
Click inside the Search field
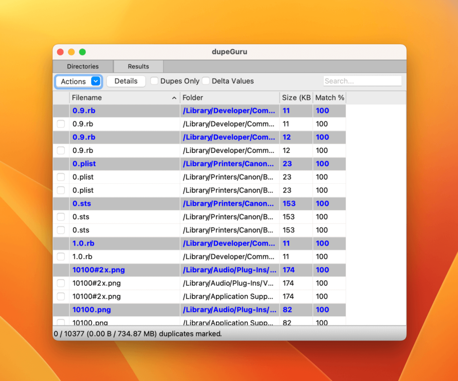(362, 80)
